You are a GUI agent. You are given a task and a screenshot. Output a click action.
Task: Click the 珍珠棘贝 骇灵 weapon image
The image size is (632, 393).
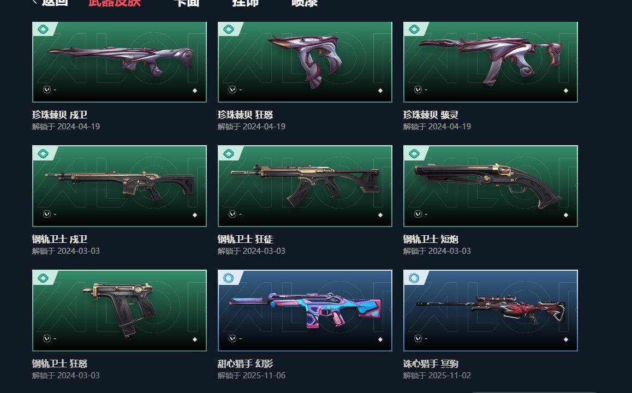pos(491,59)
